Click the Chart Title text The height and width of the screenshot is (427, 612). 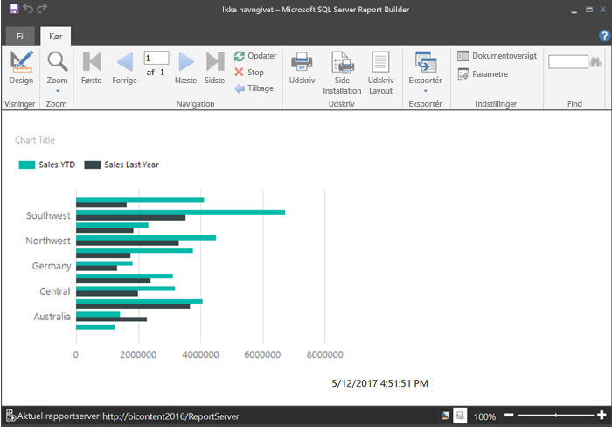(x=35, y=140)
